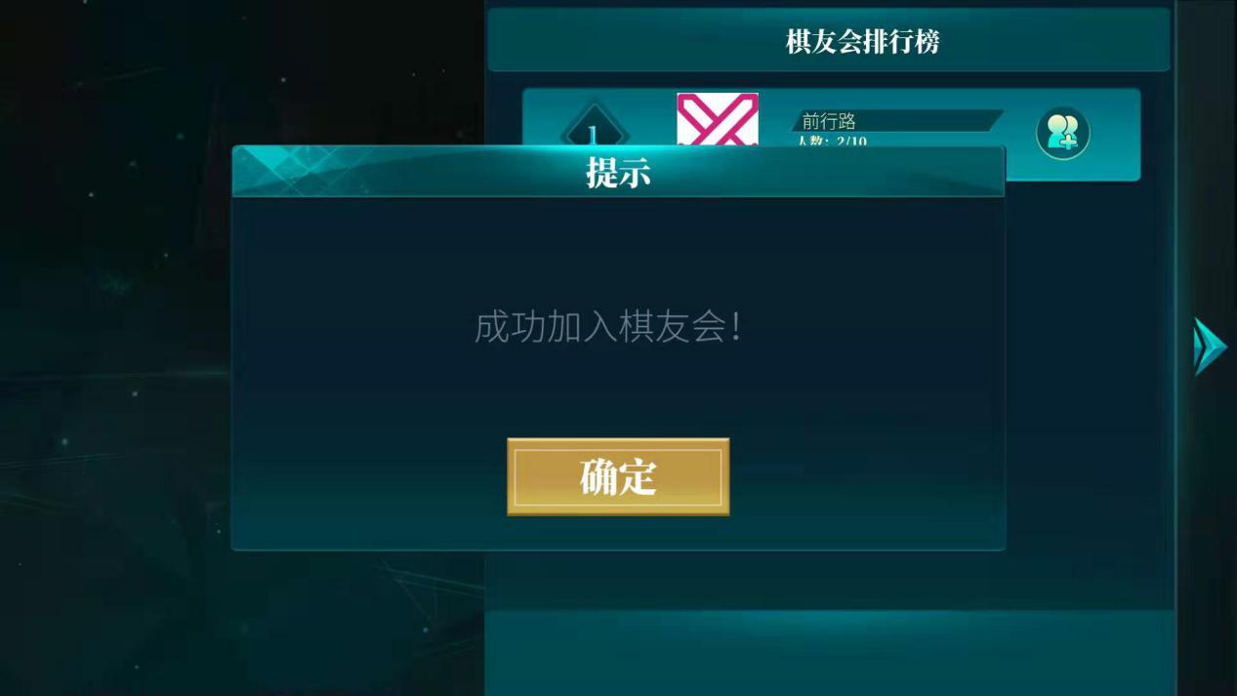The width and height of the screenshot is (1237, 696).
Task: Expand the side panel with the cyan arrow
Action: pyautogui.click(x=1211, y=347)
